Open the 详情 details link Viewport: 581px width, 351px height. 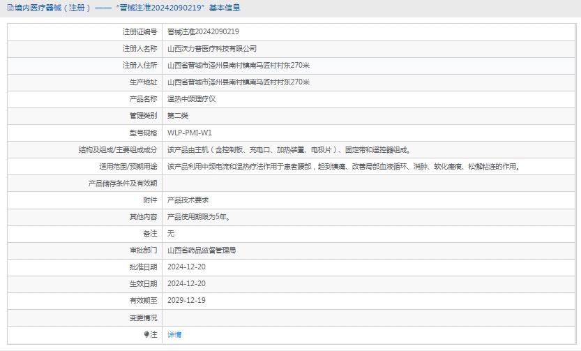click(x=174, y=334)
